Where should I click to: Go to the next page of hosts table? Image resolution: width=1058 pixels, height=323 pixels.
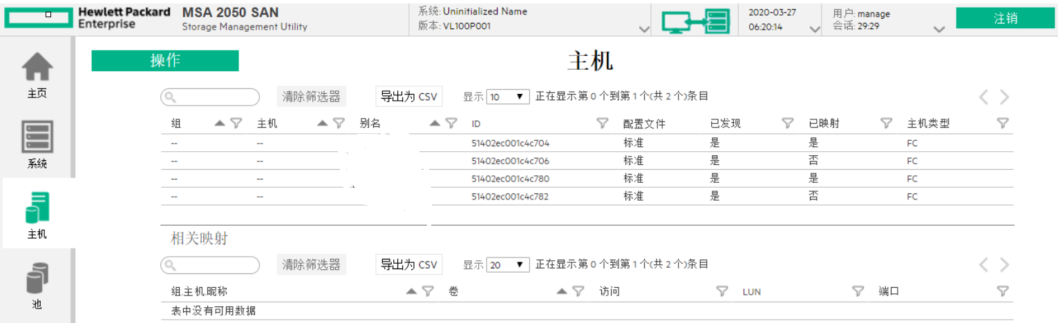(1005, 97)
